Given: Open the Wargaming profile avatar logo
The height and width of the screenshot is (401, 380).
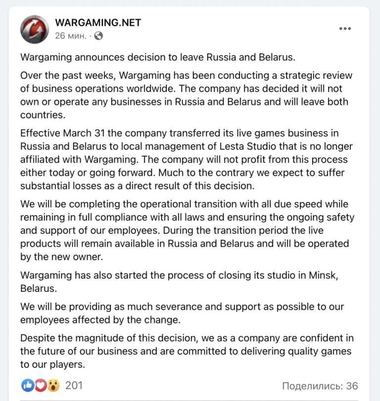Looking at the screenshot, I should (x=34, y=29).
